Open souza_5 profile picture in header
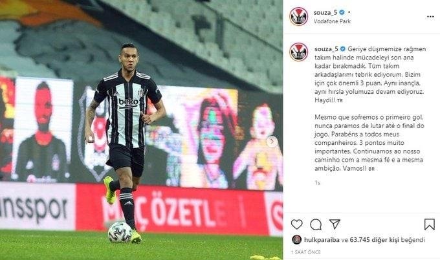Viewport: 440px width, 260px height. pyautogui.click(x=298, y=17)
